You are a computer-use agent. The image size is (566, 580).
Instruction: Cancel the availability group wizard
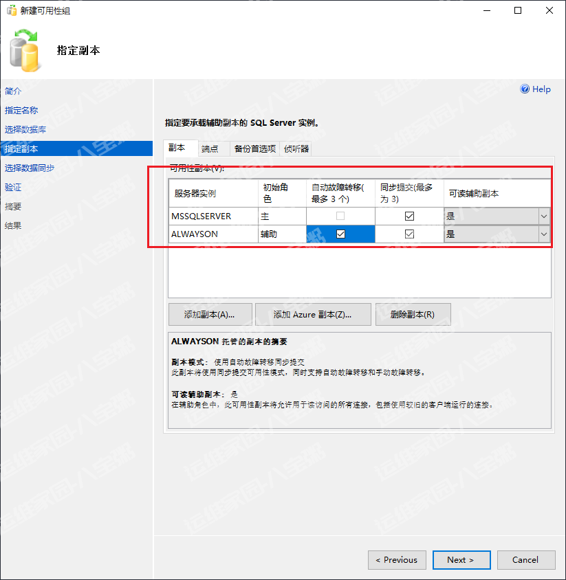(526, 560)
